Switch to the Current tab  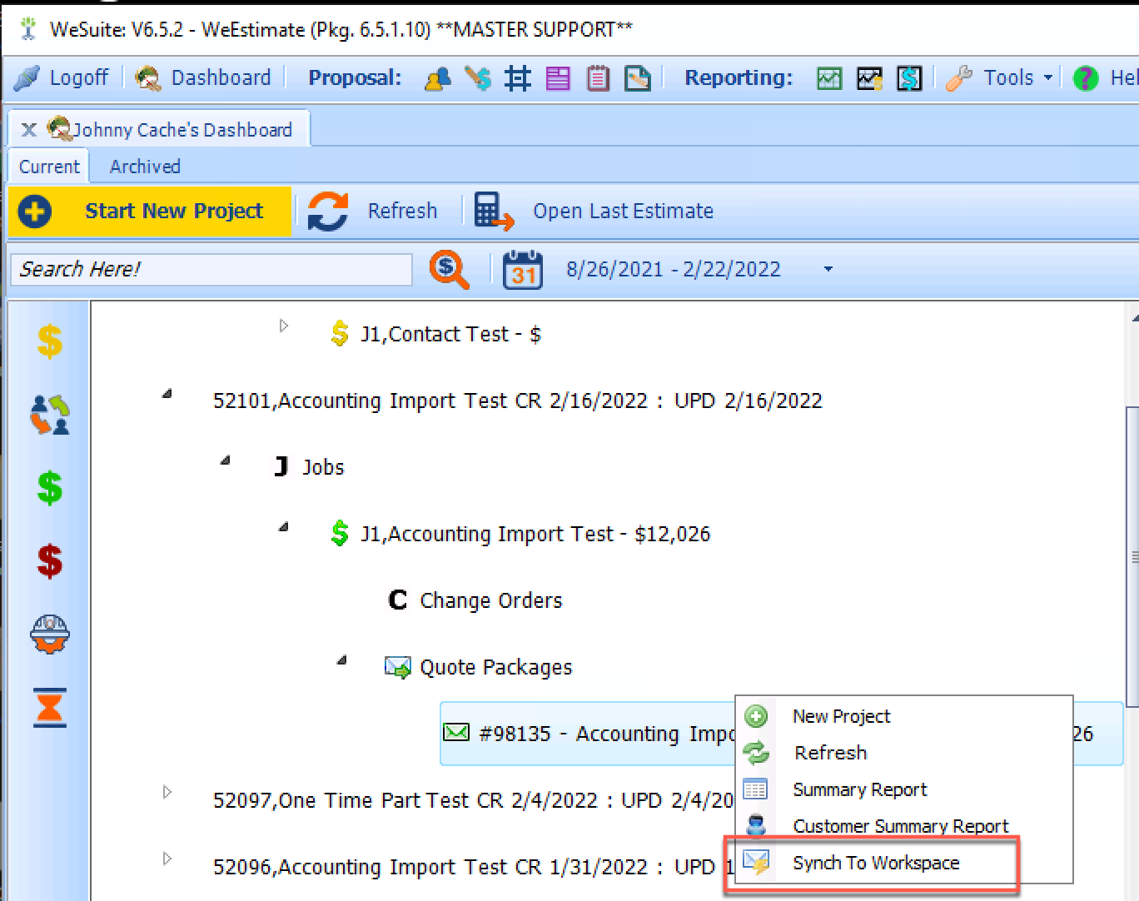coord(49,167)
